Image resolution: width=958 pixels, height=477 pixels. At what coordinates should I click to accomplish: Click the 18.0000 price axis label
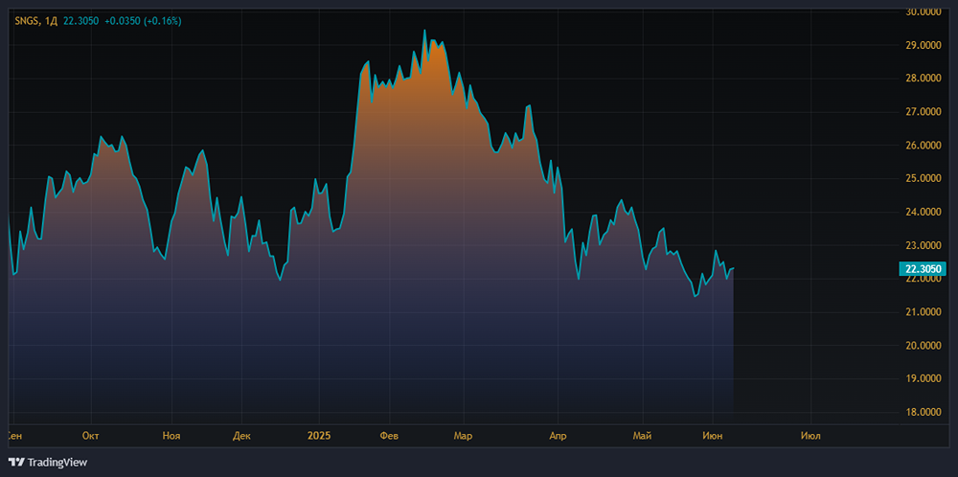(x=924, y=413)
